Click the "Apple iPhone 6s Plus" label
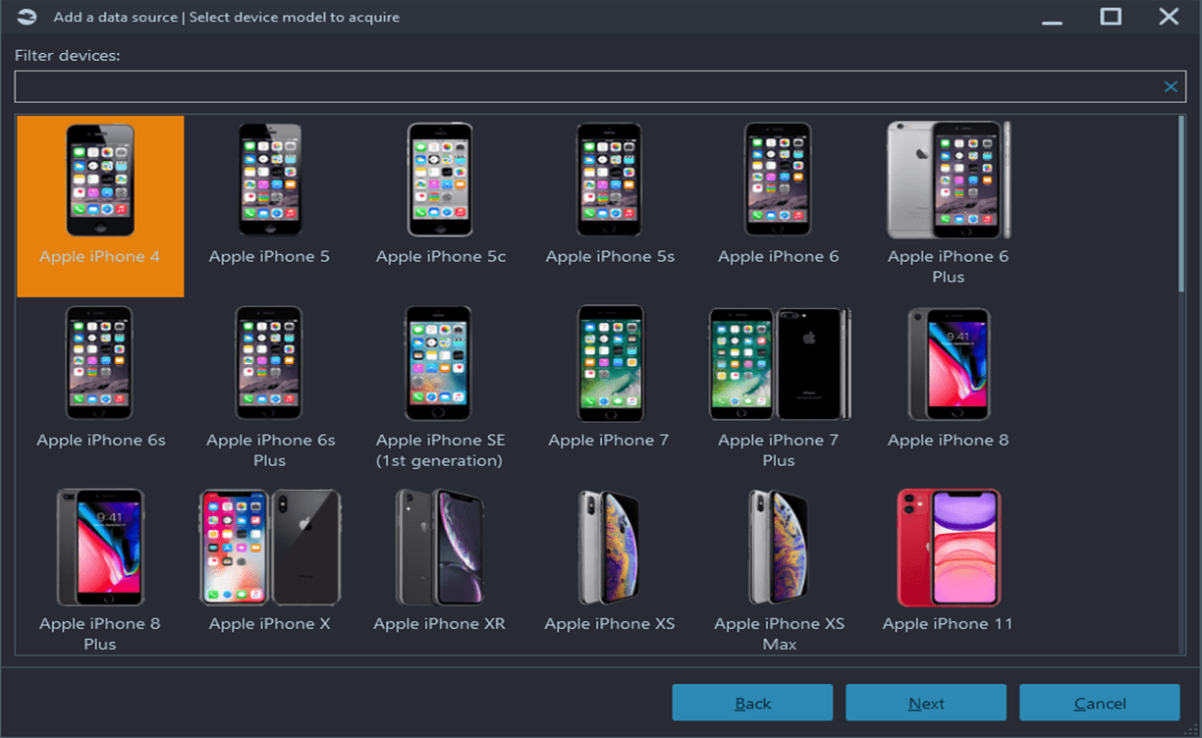This screenshot has width=1202, height=738. pos(270,449)
